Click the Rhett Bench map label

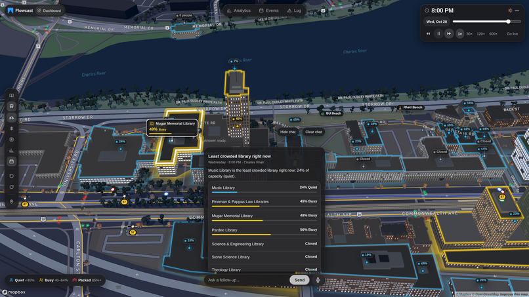(411, 108)
